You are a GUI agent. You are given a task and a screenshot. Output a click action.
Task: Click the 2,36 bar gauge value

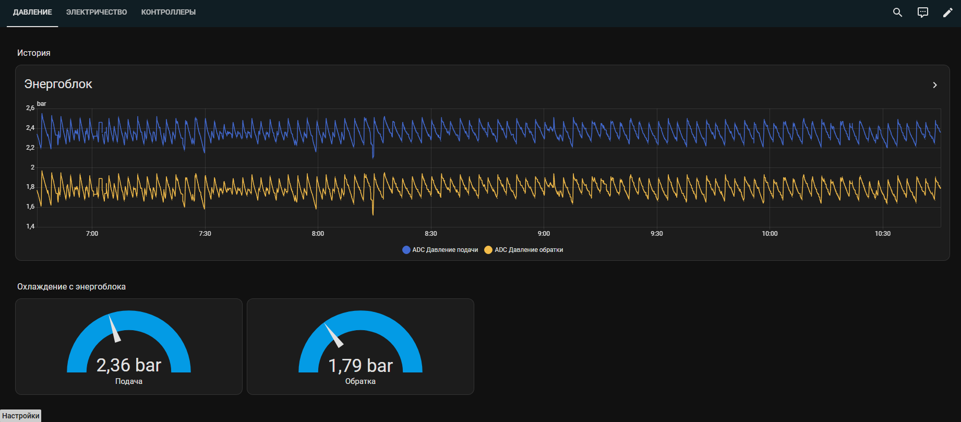(x=129, y=365)
